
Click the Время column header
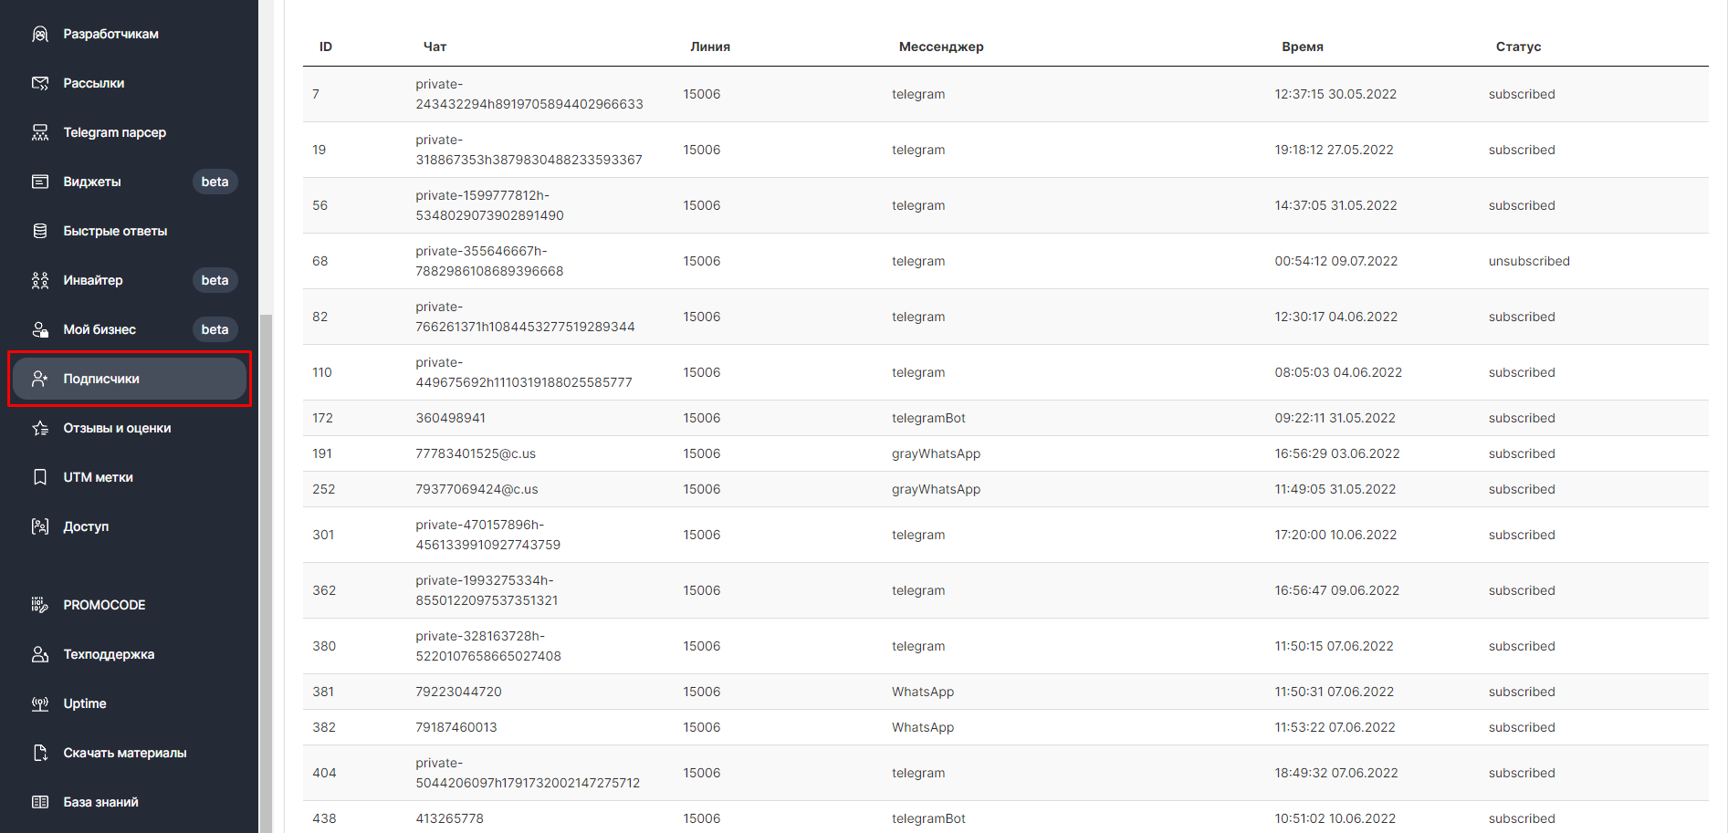point(1302,47)
